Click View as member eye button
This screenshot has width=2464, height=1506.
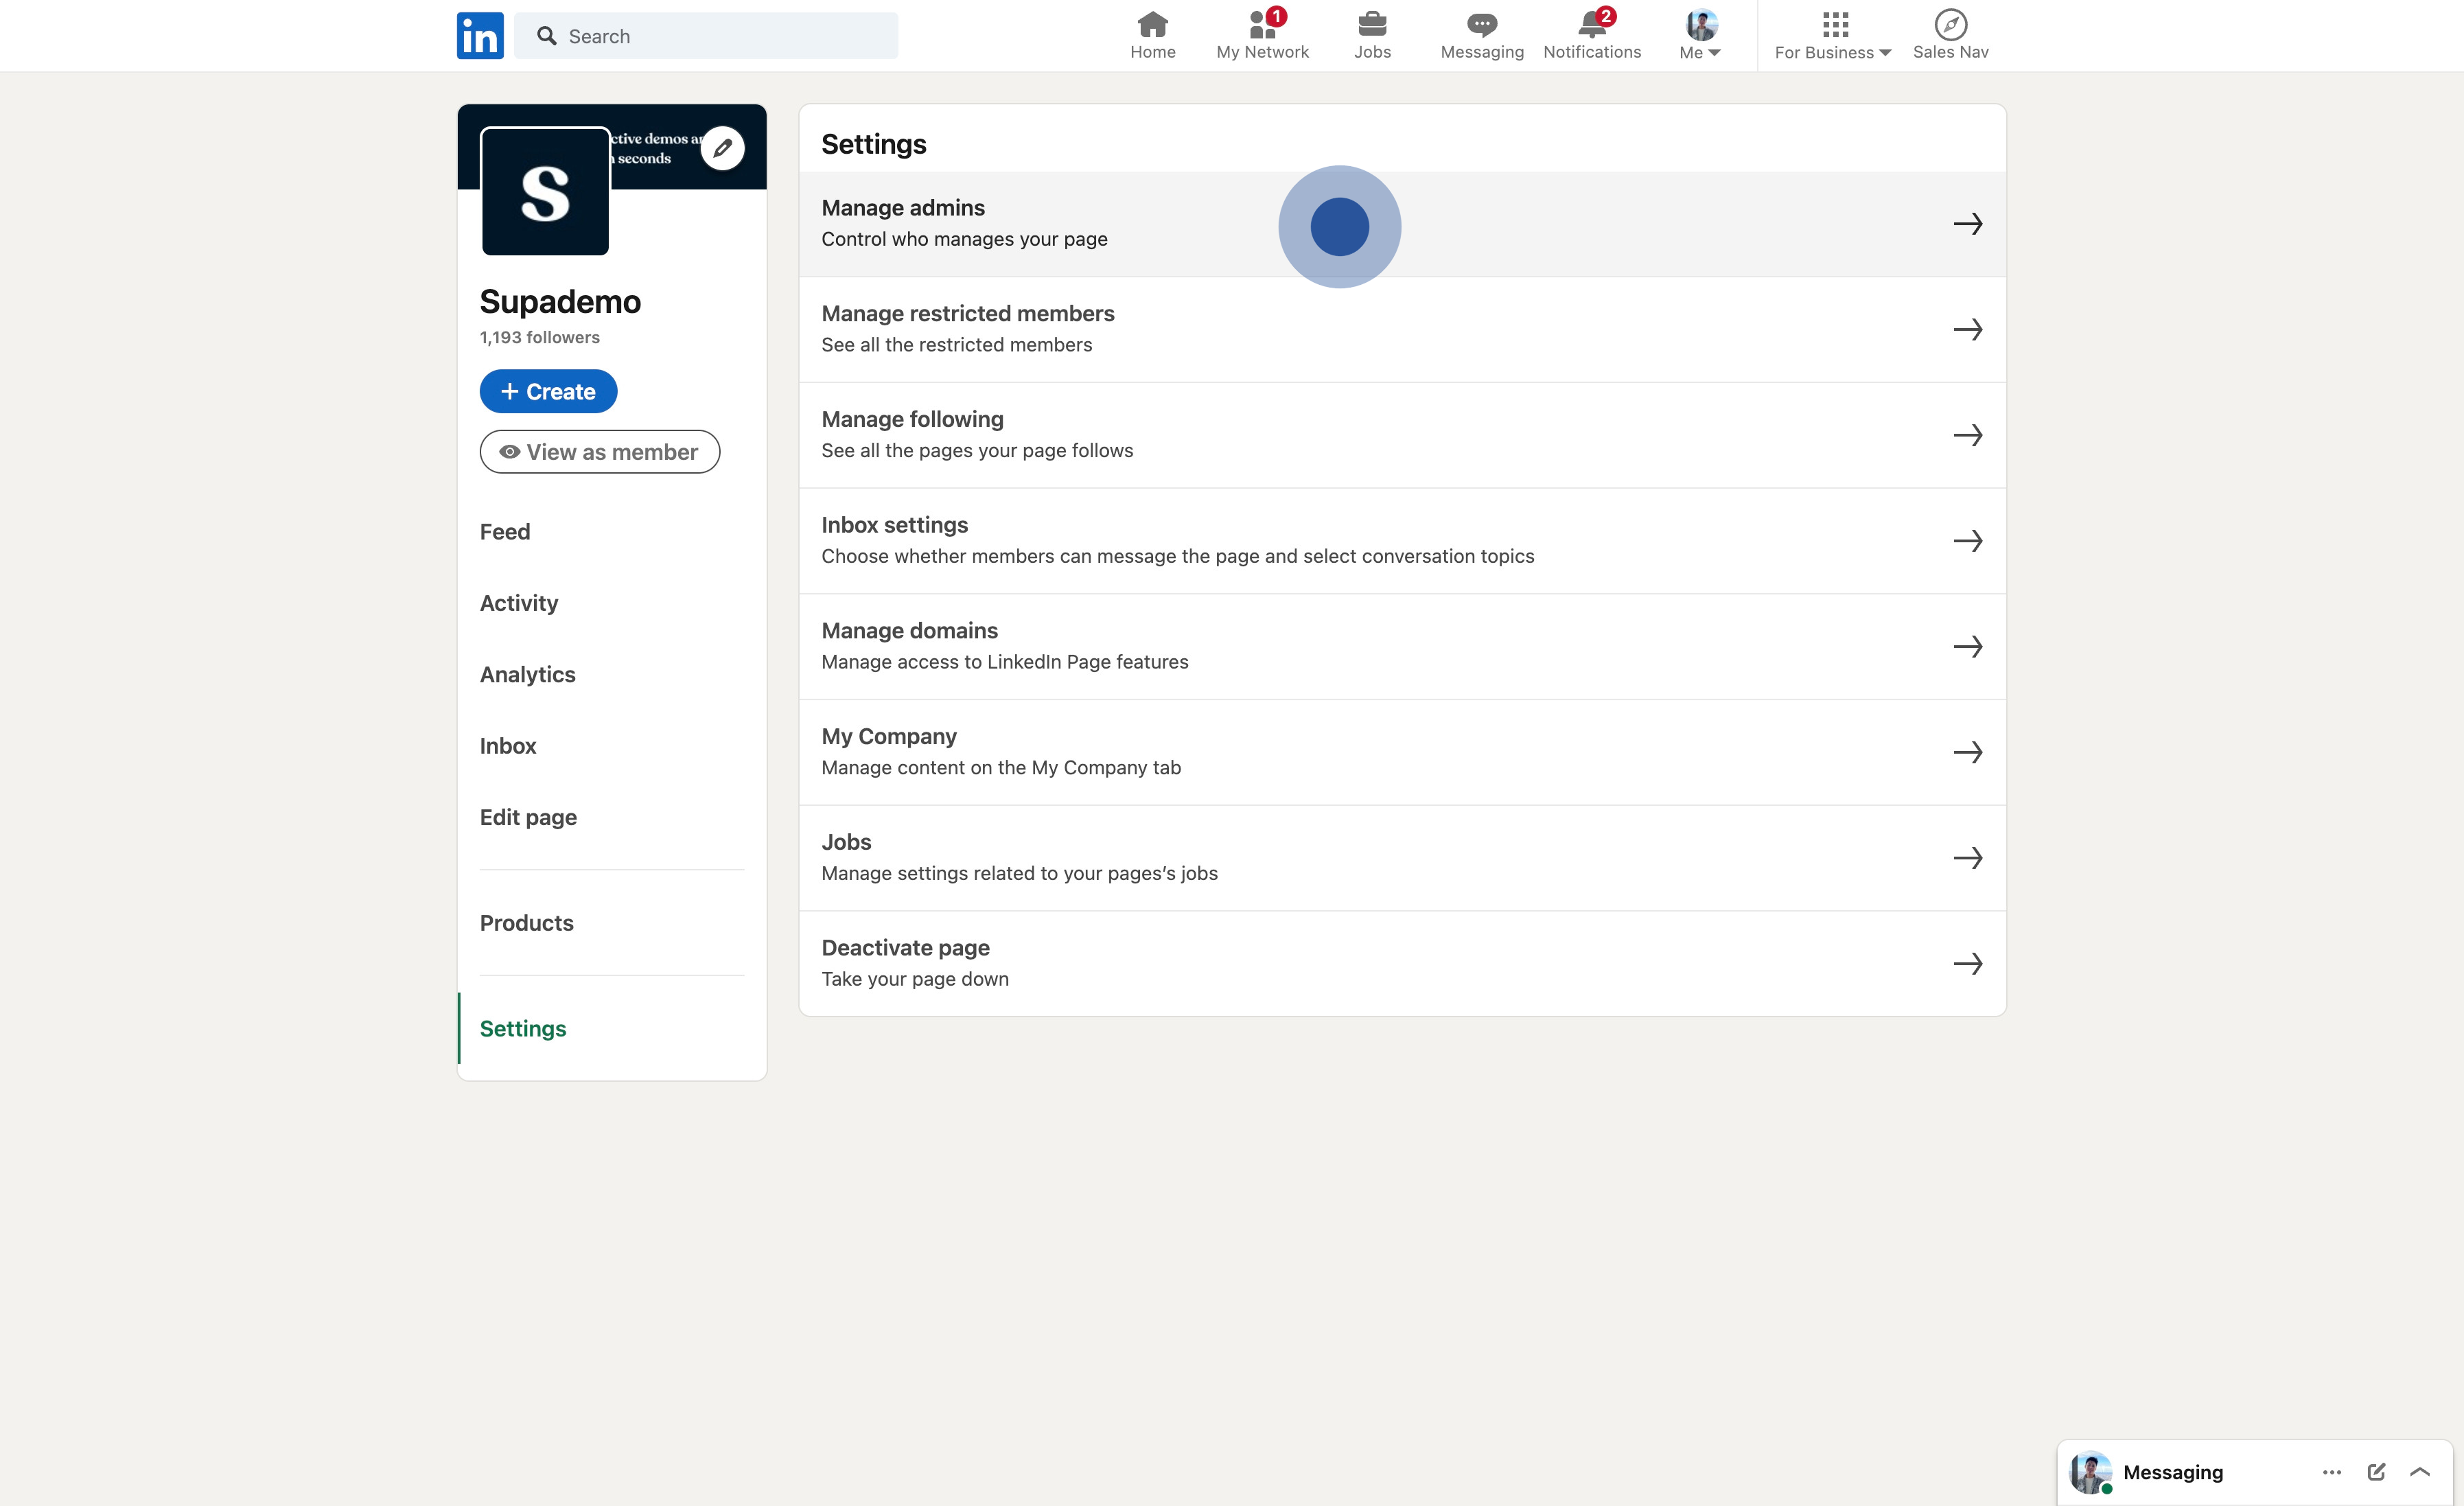pos(599,452)
